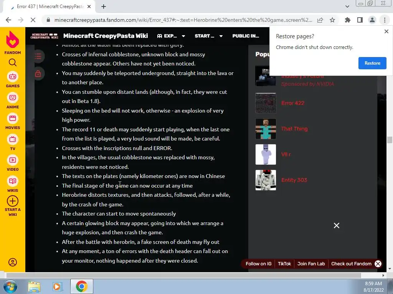Viewport: 393px width, 294px height.
Task: Click the Entity 303 thumbnail image
Action: [266, 180]
